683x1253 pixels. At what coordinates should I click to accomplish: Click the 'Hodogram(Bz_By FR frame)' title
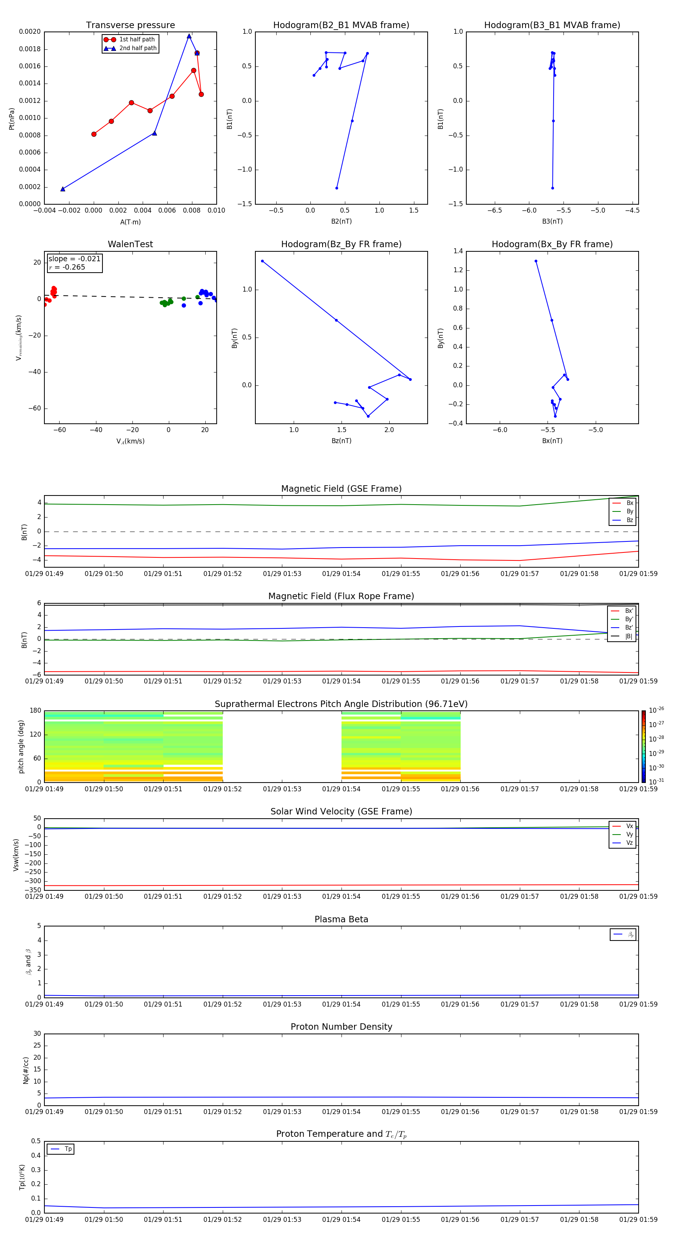341,244
